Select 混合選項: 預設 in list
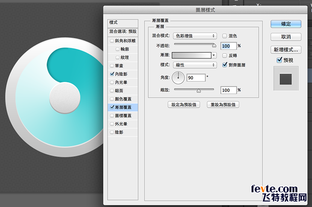Image resolution: width=312 pixels, height=207 pixels. point(123,32)
